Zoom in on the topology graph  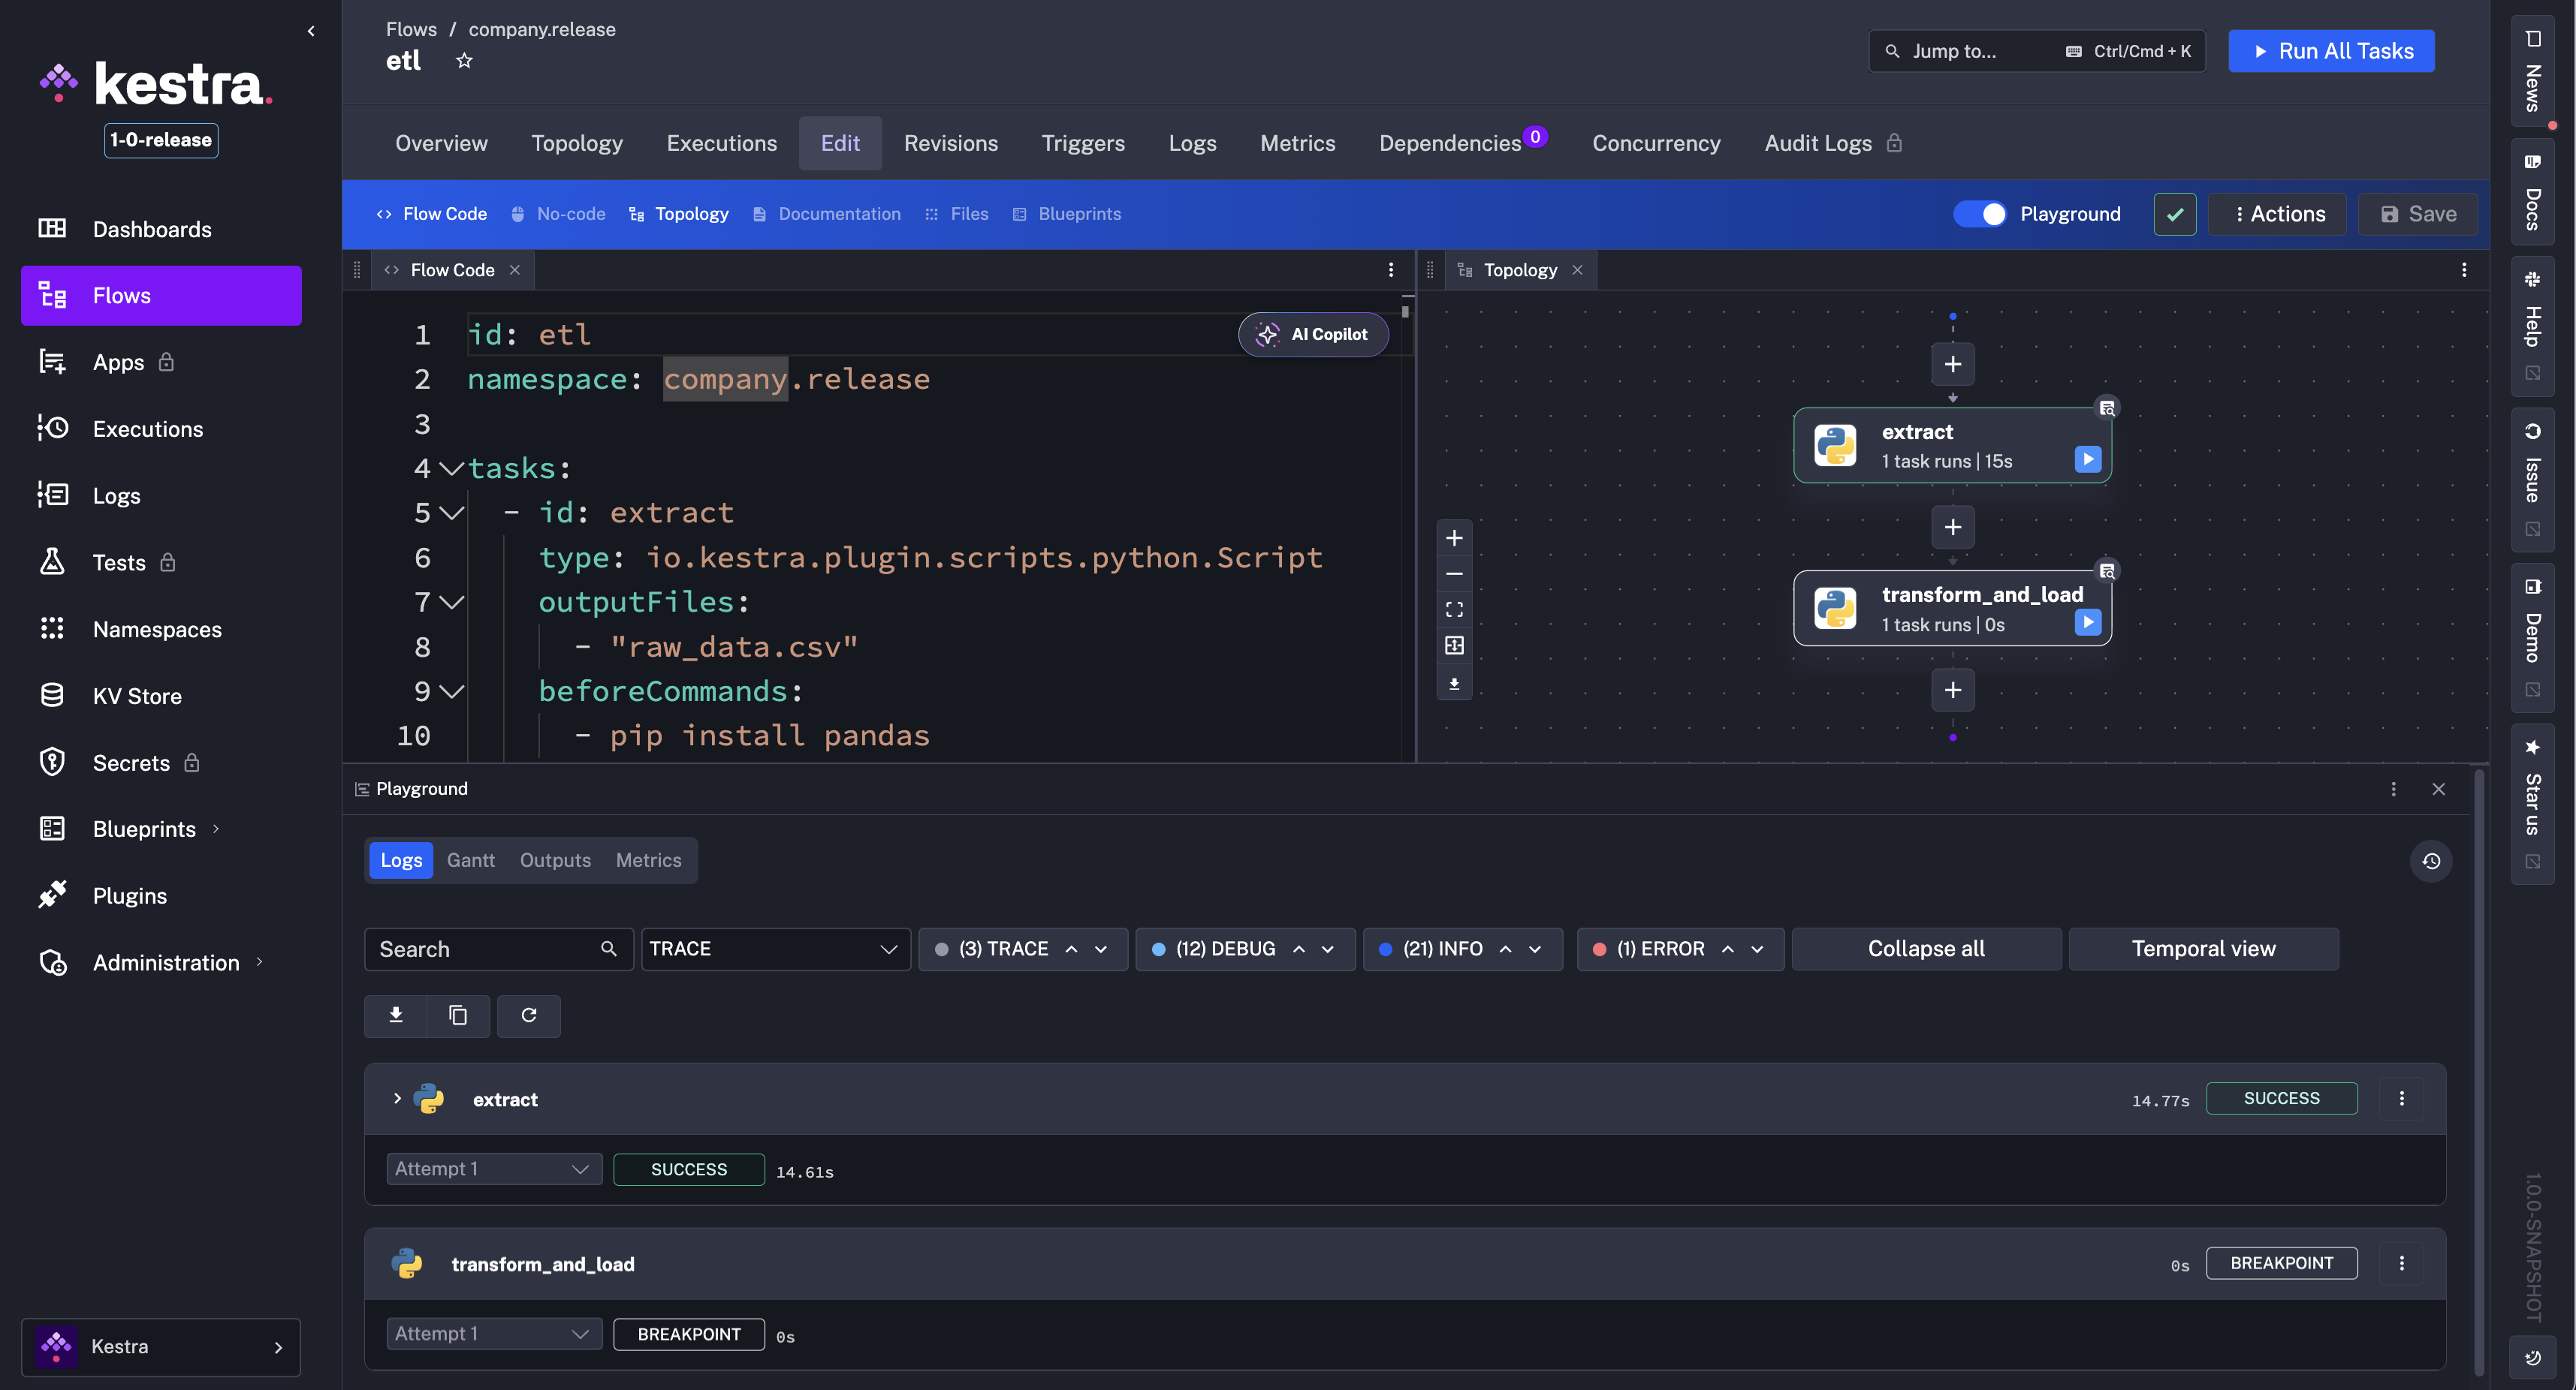[x=1454, y=537]
